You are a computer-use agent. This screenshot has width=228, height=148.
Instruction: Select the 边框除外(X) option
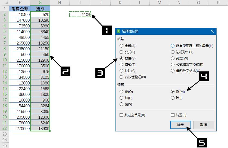[182, 52]
